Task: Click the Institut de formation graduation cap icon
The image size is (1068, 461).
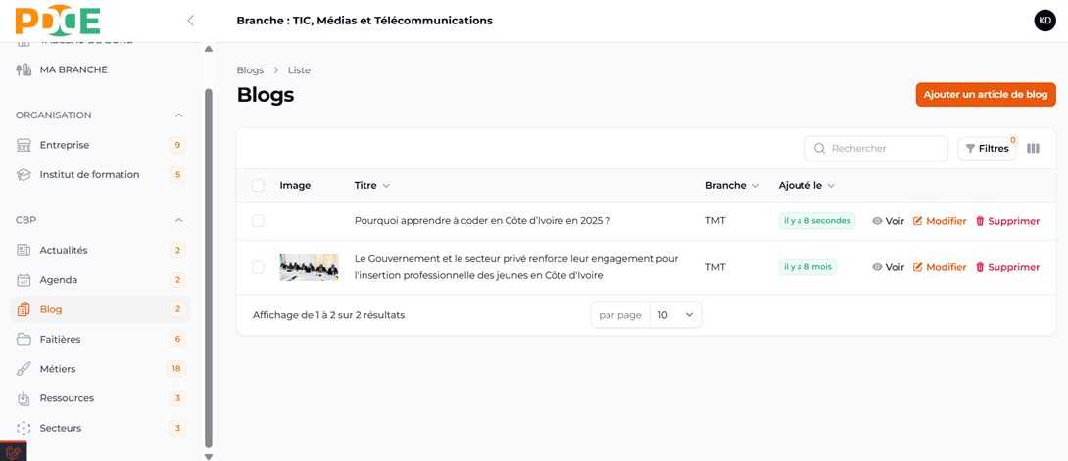Action: point(24,175)
